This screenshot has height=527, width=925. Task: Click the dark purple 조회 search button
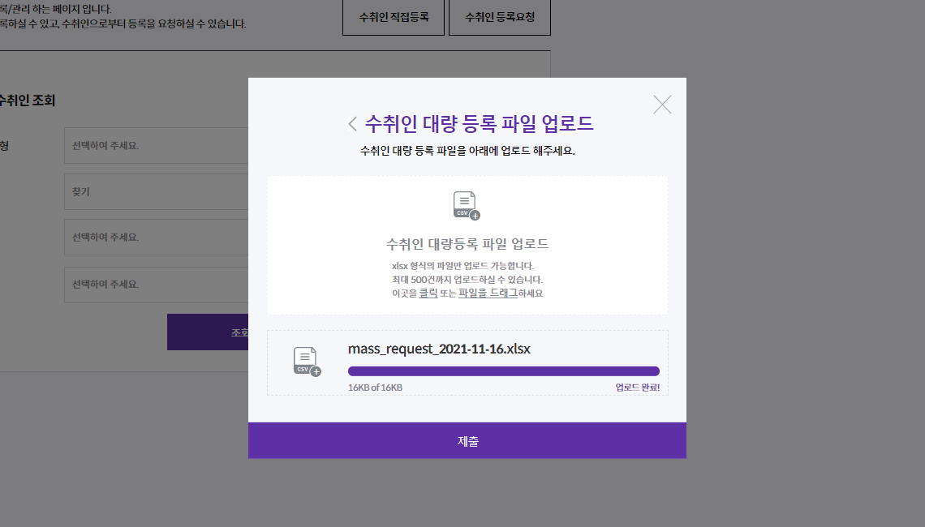(x=208, y=332)
